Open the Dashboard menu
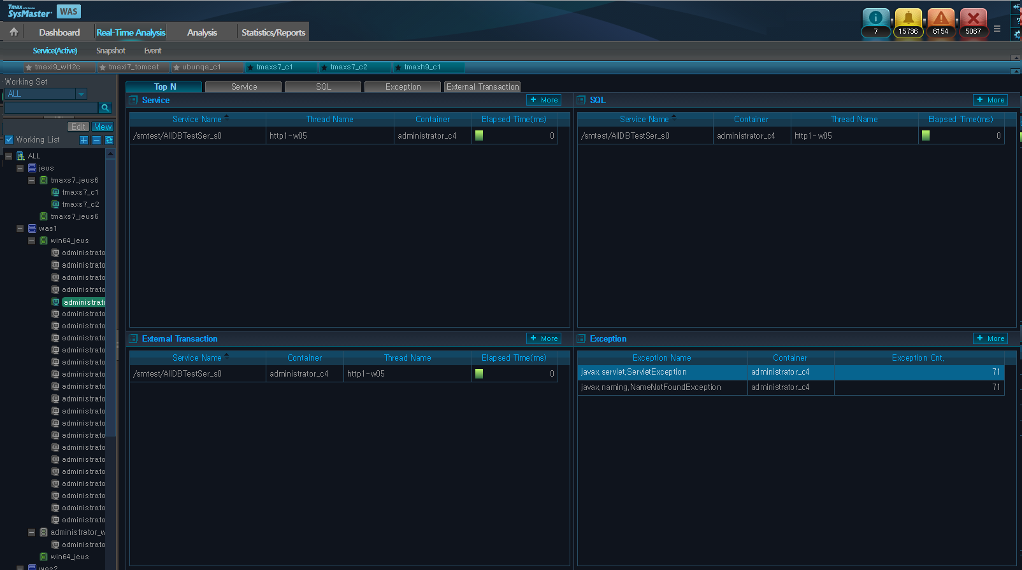1022x570 pixels. tap(59, 32)
